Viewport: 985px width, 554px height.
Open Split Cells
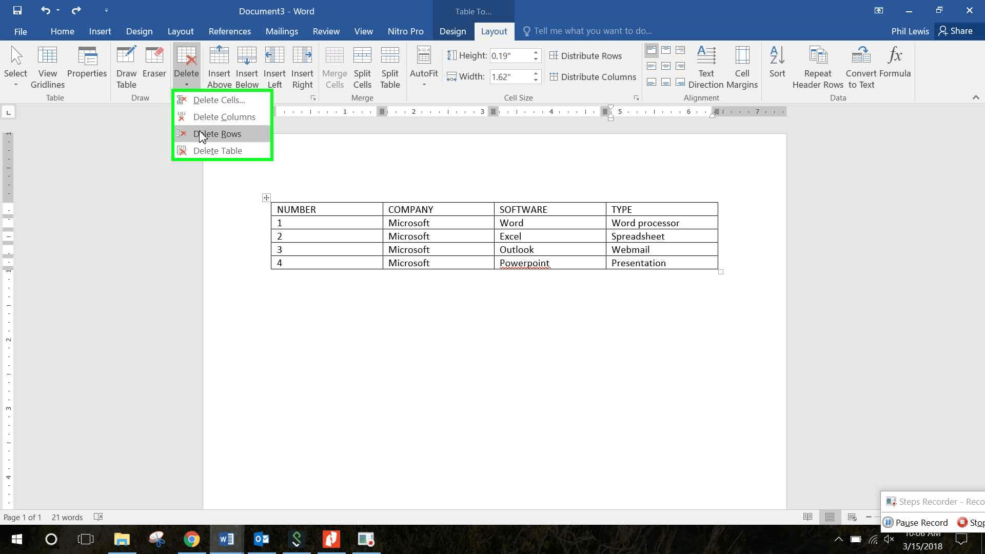pyautogui.click(x=362, y=66)
